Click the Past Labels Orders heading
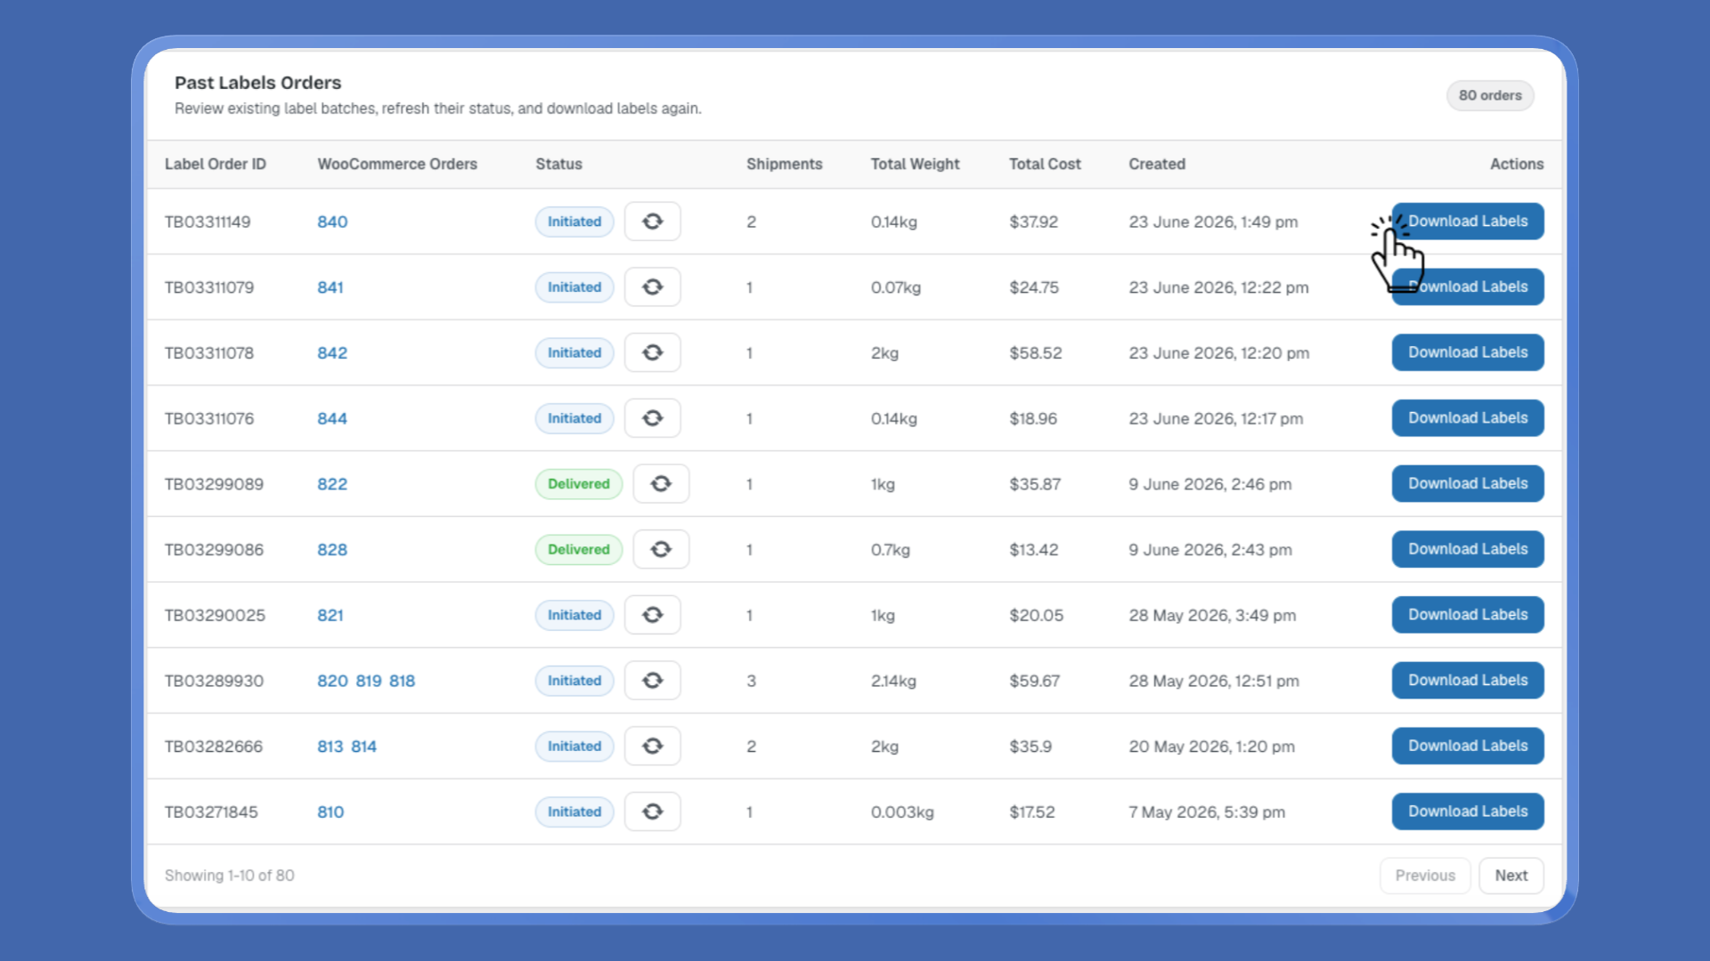 pyautogui.click(x=257, y=83)
